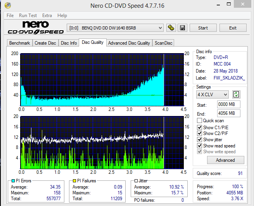Switch to the Advanced Disc Quality tab

tap(129, 43)
